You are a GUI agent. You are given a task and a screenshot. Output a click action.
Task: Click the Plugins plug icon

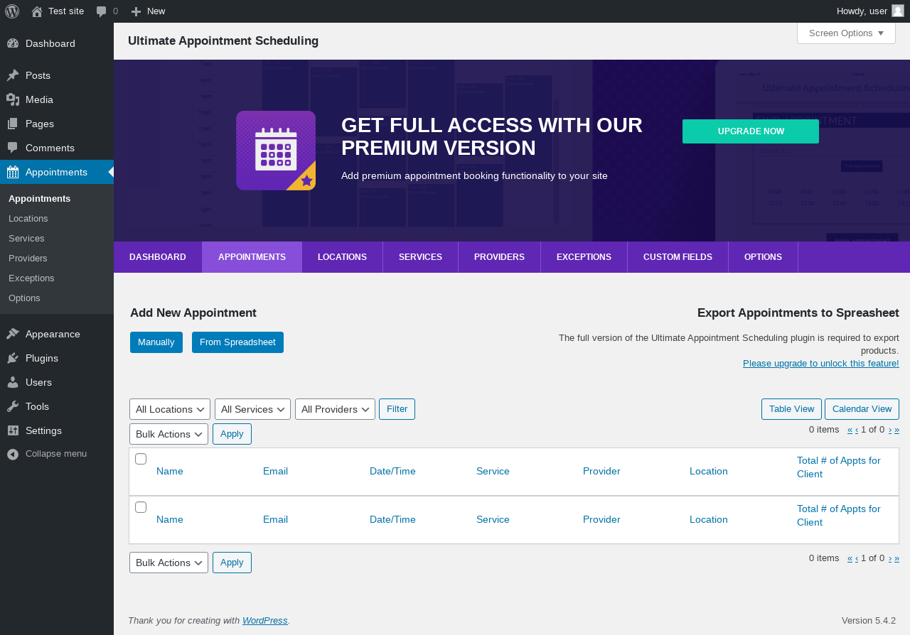coord(13,358)
